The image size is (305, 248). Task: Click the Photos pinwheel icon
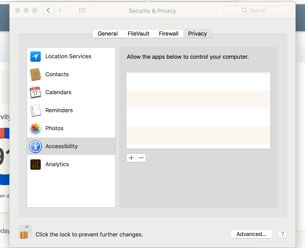click(36, 128)
